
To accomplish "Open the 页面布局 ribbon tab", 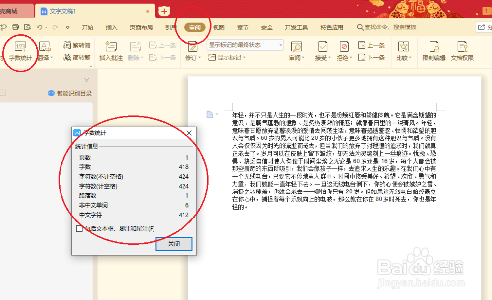I will coord(142,27).
